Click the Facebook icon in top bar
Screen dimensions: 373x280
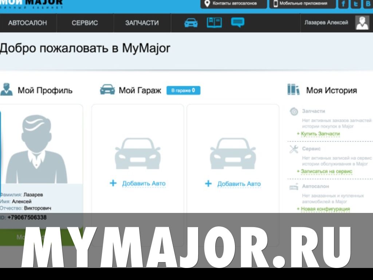343,4
